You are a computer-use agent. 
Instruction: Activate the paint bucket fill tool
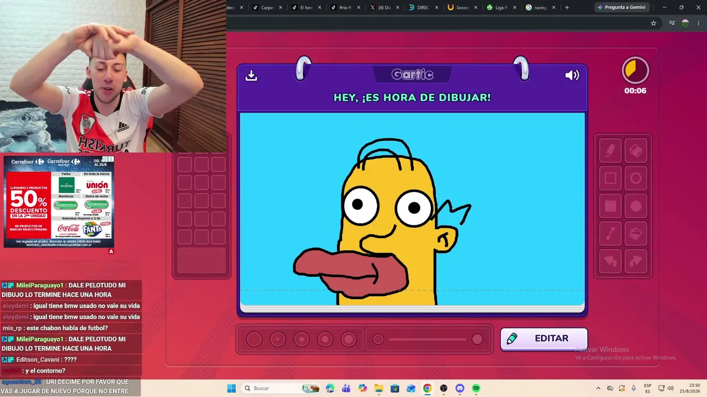click(636, 234)
